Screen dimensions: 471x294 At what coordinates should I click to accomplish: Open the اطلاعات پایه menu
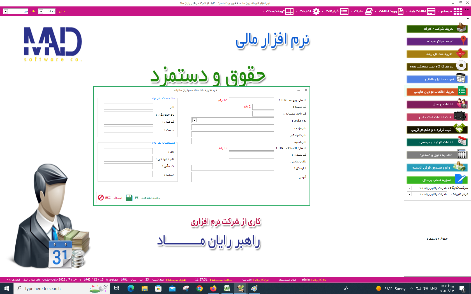click(421, 11)
